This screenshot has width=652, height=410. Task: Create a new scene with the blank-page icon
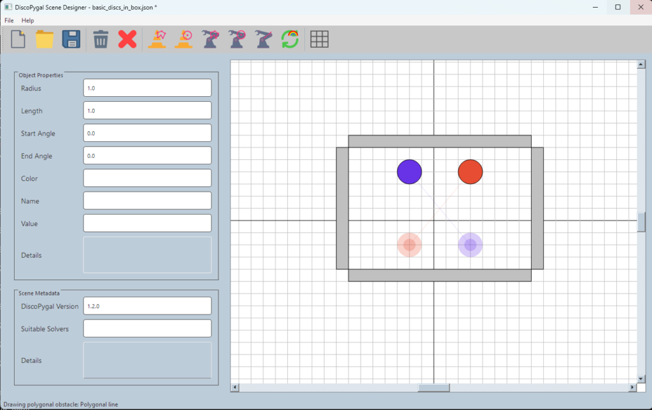pos(17,39)
